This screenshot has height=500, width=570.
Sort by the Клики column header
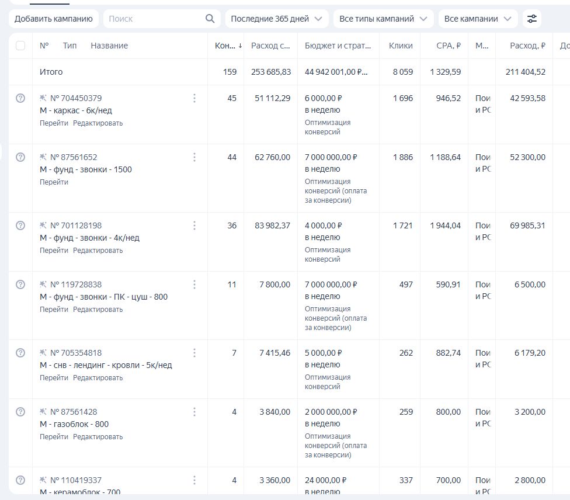click(x=400, y=46)
